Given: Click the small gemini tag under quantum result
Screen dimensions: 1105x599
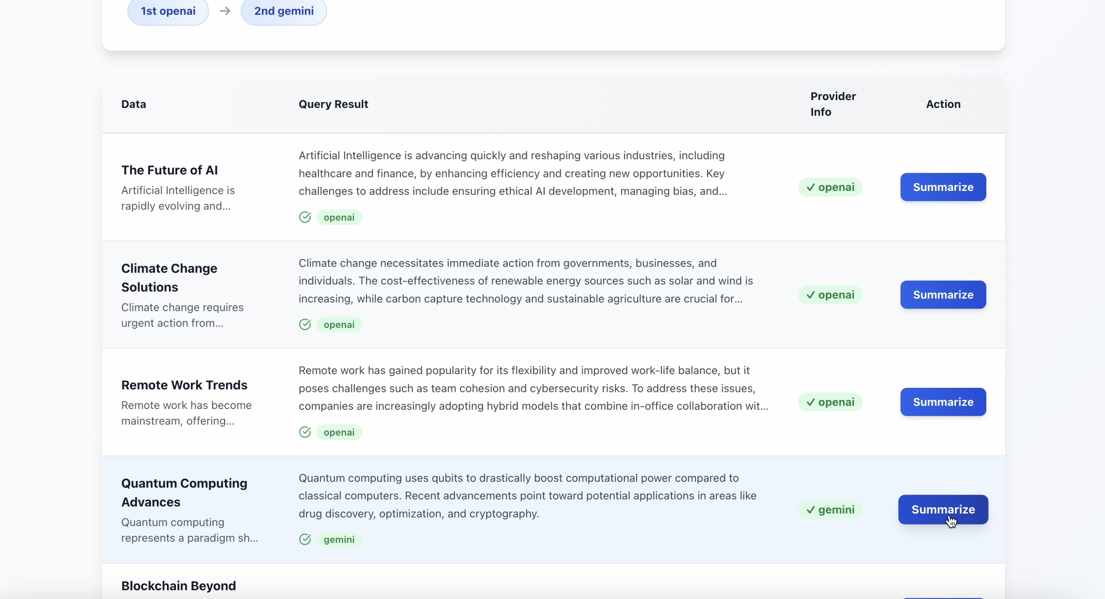Looking at the screenshot, I should 339,539.
